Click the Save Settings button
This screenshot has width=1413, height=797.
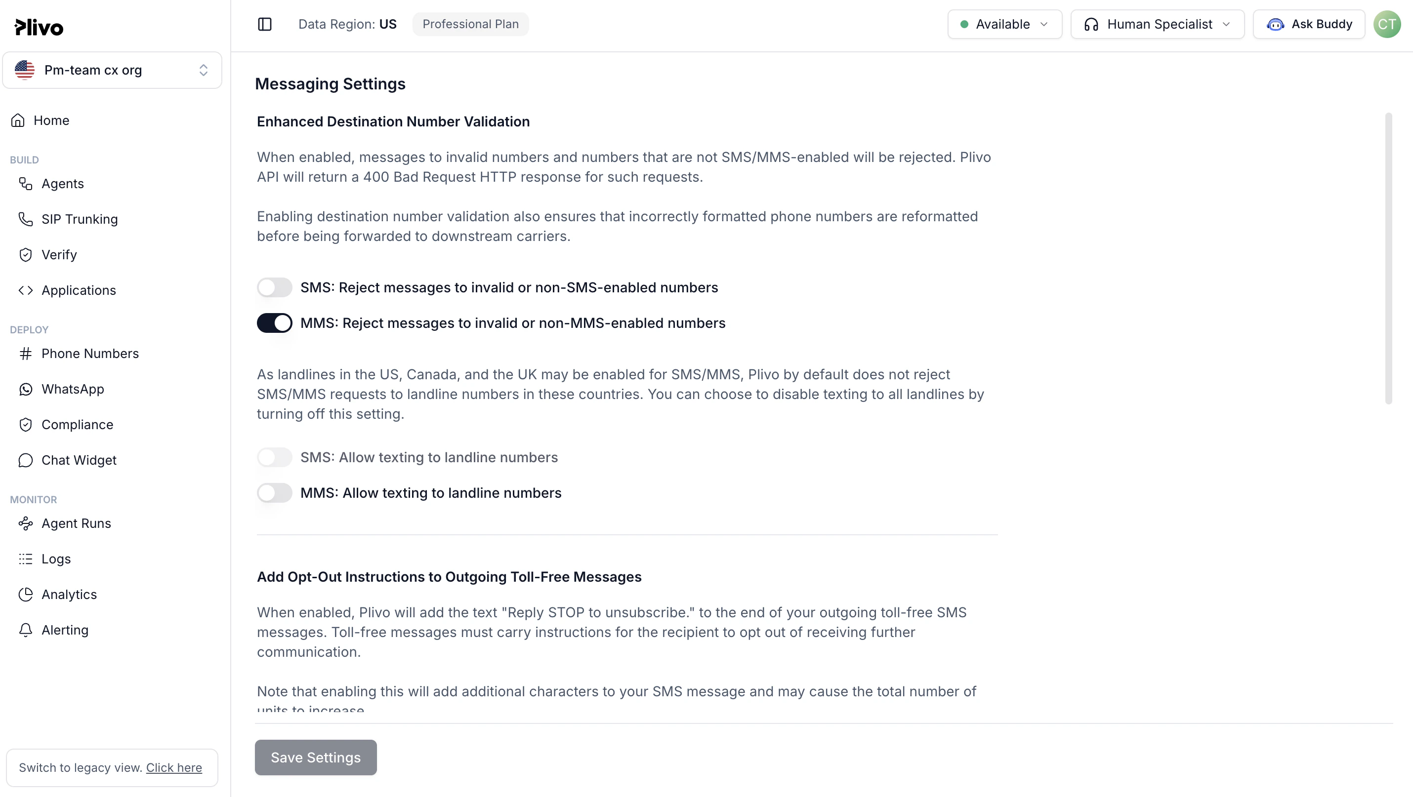click(315, 757)
